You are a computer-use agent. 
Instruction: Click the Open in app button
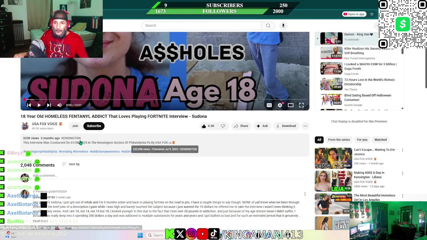(354, 14)
